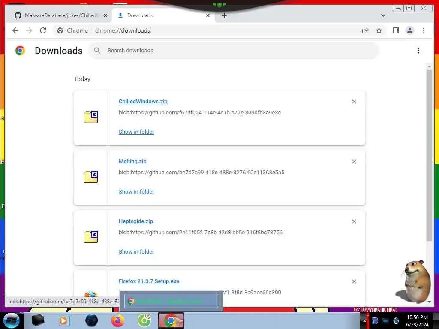Expand the tab search dropdown arrow

tap(383, 15)
